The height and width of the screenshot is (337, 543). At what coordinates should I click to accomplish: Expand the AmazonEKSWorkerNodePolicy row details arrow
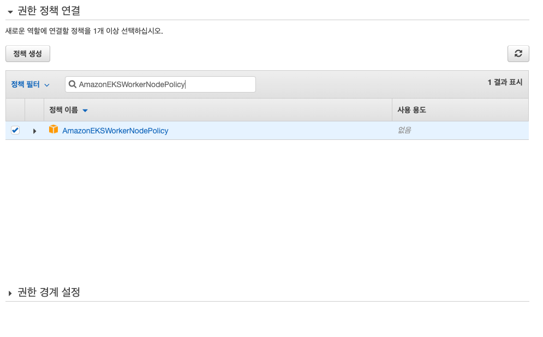[x=34, y=131]
